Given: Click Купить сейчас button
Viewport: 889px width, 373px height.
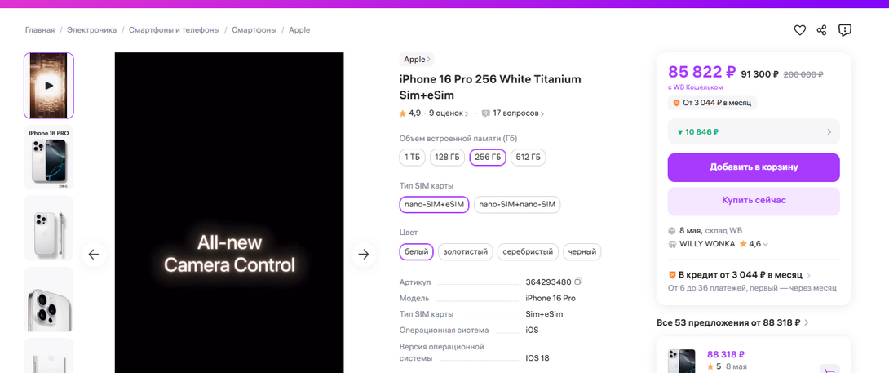Looking at the screenshot, I should tap(753, 200).
